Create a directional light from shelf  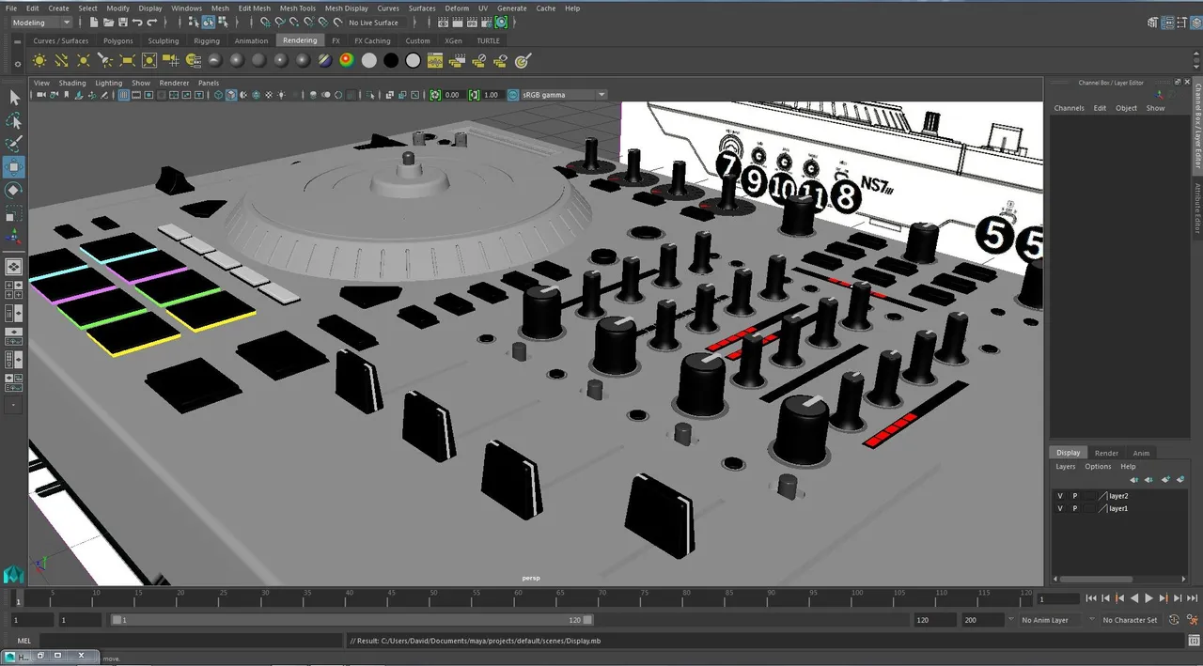point(61,60)
